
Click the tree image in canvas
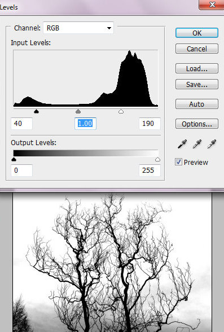[112, 262]
